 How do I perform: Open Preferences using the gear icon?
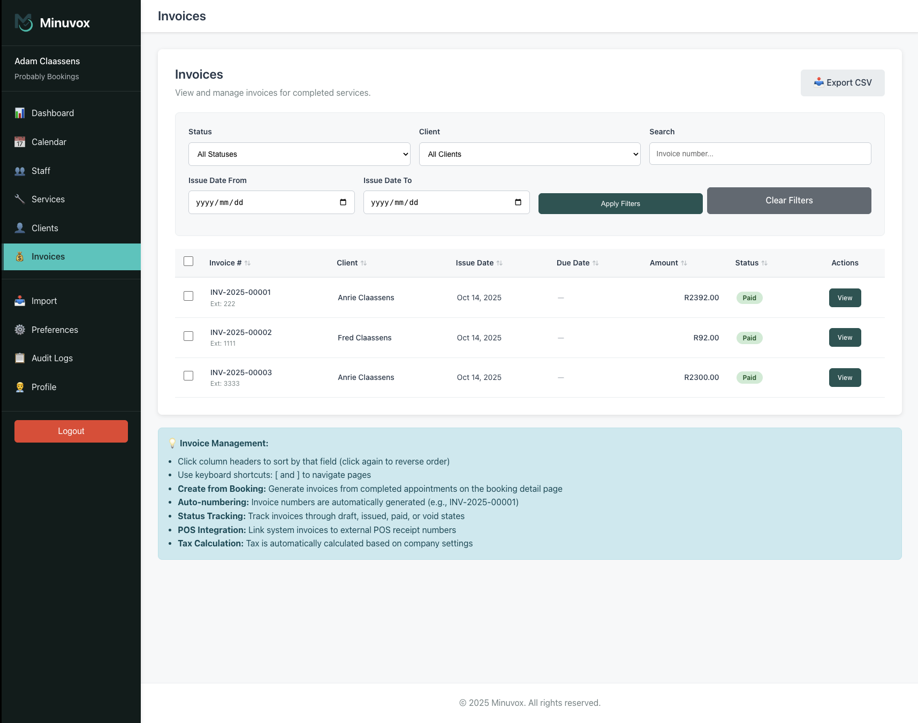20,330
